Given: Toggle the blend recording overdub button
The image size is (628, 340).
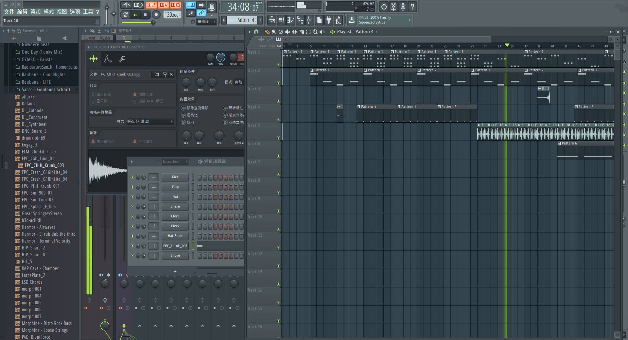Looking at the screenshot, I should [163, 5].
